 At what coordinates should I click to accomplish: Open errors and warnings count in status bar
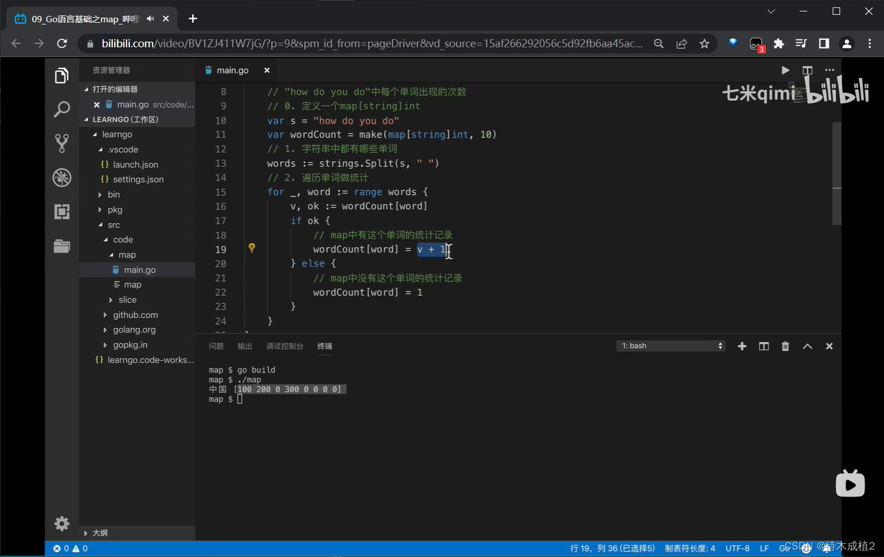coord(71,548)
